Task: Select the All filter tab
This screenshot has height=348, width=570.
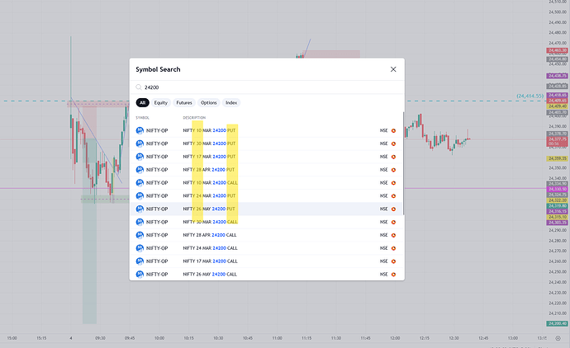Action: 143,103
